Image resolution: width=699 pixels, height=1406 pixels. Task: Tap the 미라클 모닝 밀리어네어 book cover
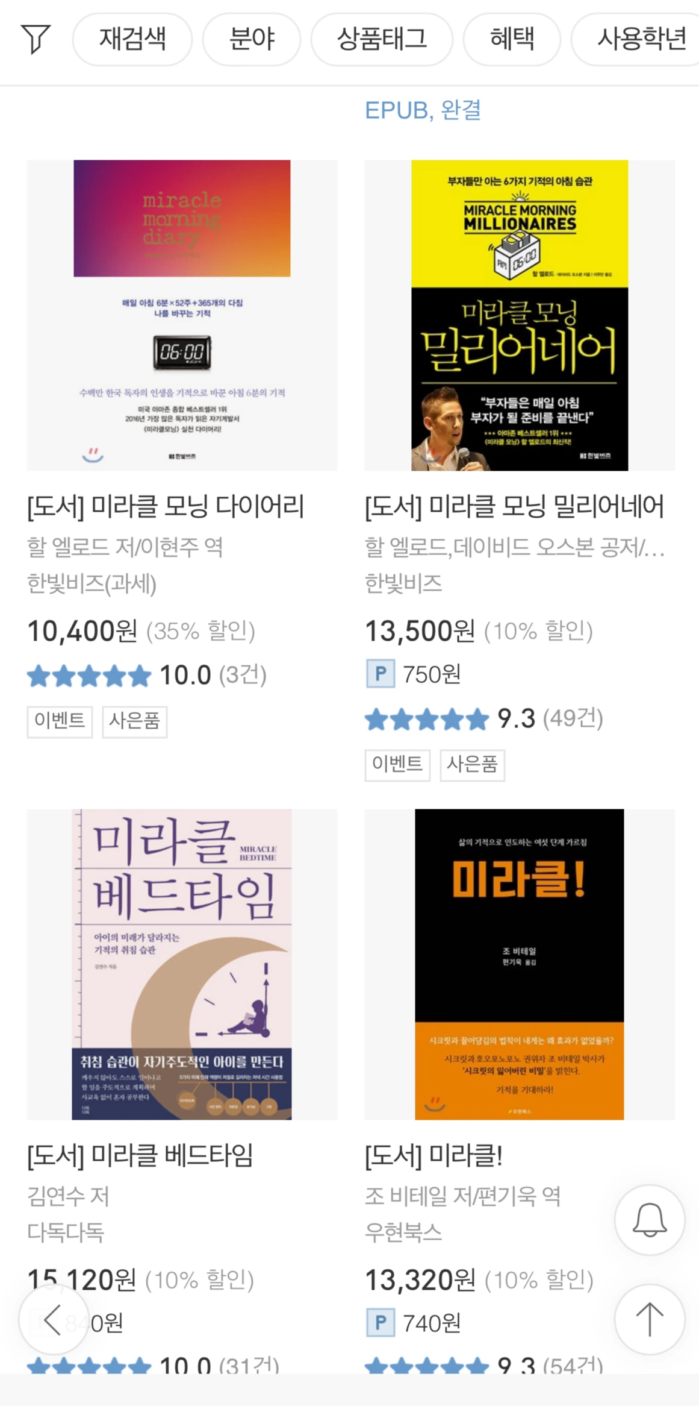(x=520, y=315)
